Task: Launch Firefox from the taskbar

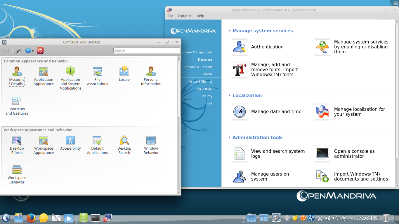Action: click(31, 218)
